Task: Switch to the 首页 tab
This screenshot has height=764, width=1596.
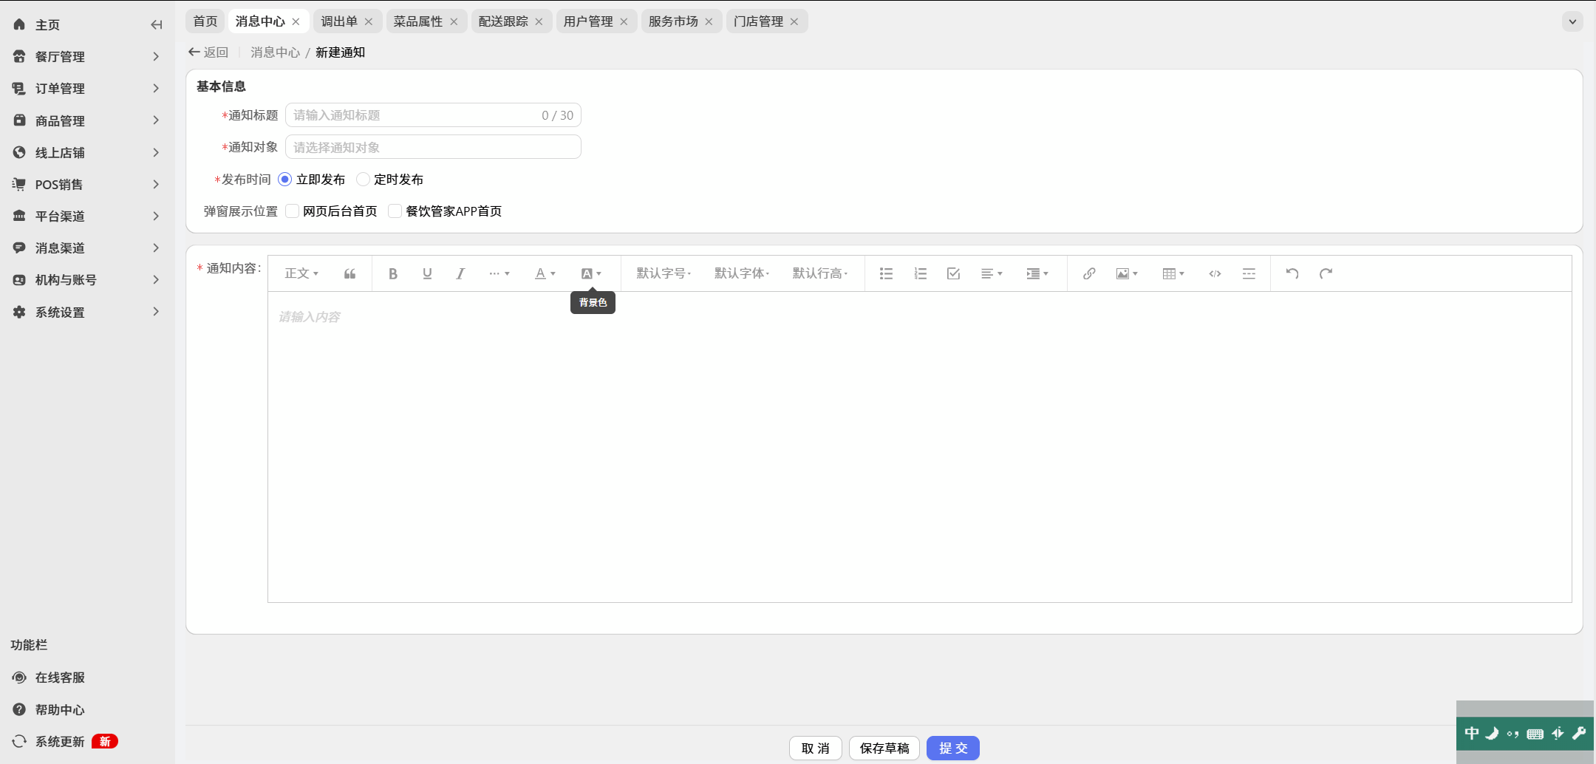Action: [x=205, y=21]
